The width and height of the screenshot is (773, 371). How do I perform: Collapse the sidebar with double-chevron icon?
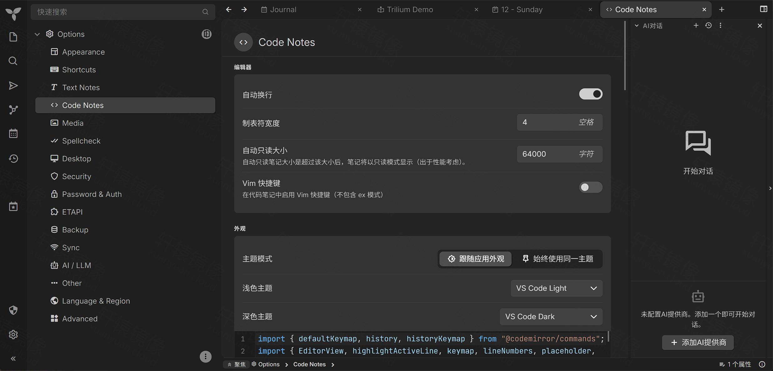point(13,359)
